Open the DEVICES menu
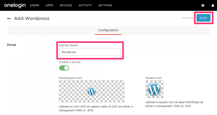217x115 pixels. click(x=66, y=5)
